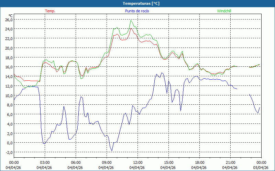Viewport: 275px width, 171px height.
Task: Select the red Temp. legend label
Action: pyautogui.click(x=50, y=11)
